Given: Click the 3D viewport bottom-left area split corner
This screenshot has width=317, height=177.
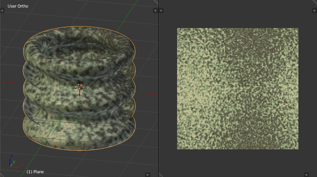Looking at the screenshot, I should pyautogui.click(x=2, y=175).
